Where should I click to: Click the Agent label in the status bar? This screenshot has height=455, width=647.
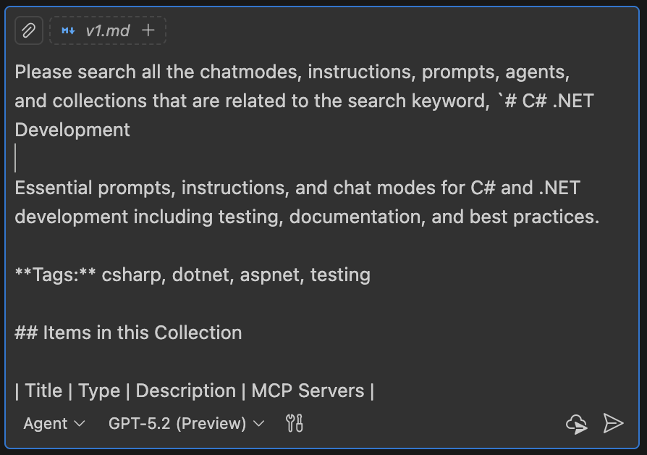click(45, 423)
